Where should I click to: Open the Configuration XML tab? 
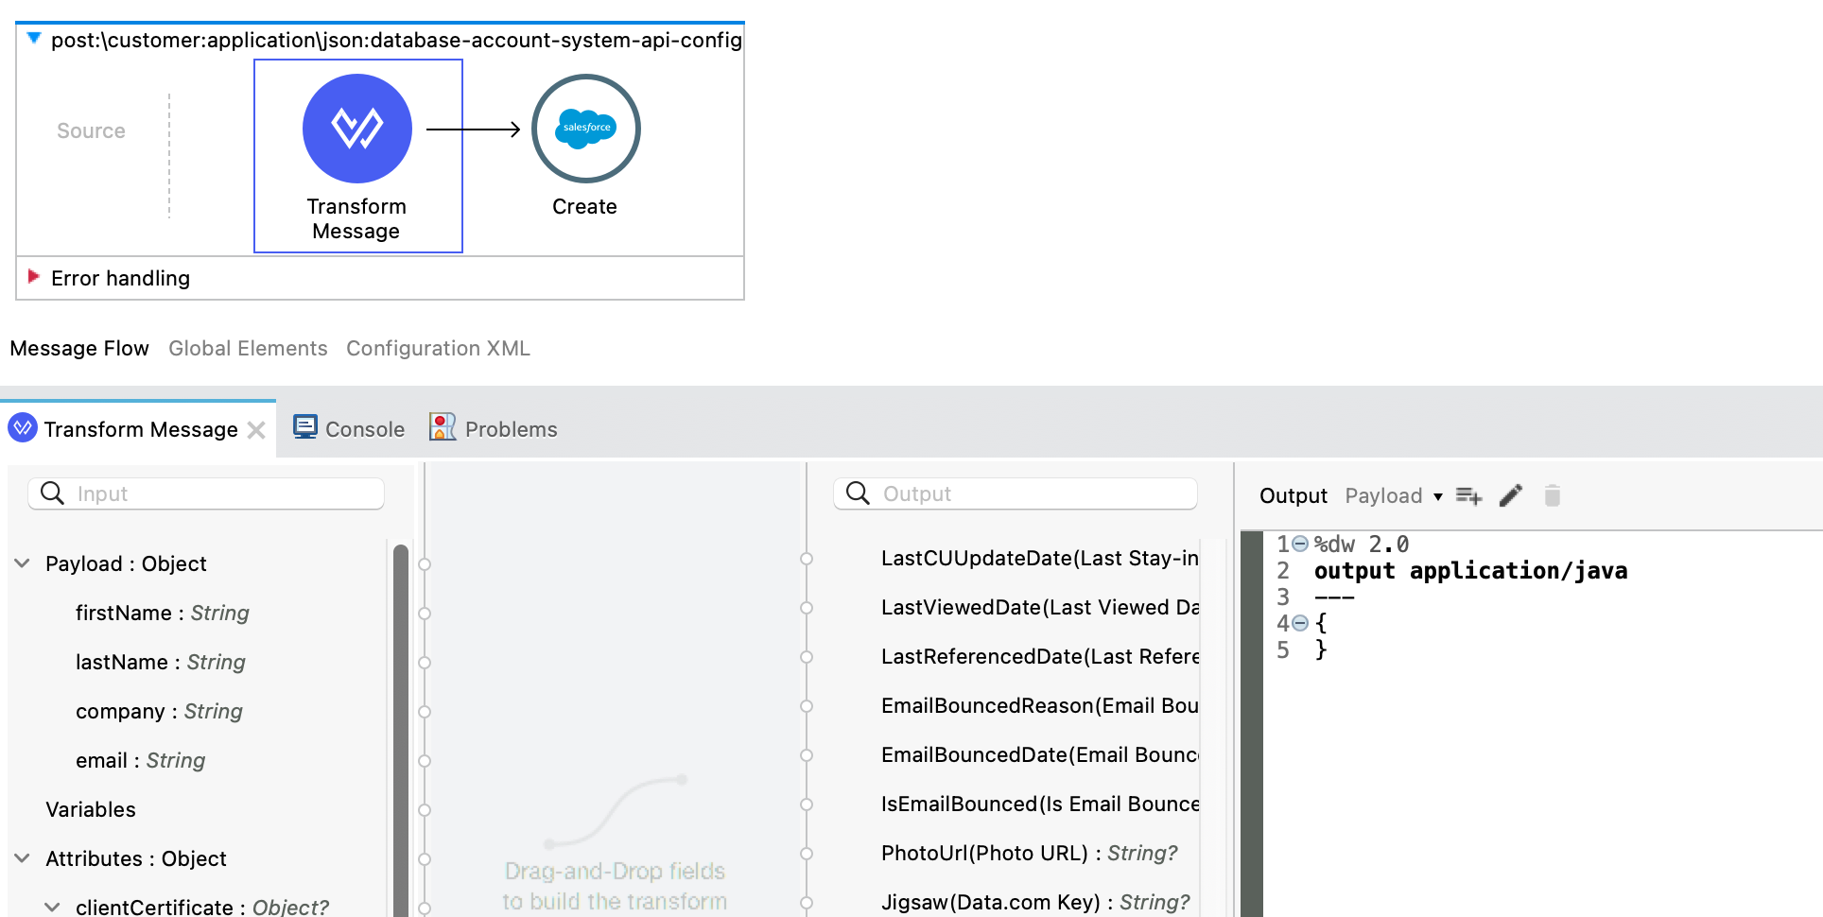pos(438,348)
